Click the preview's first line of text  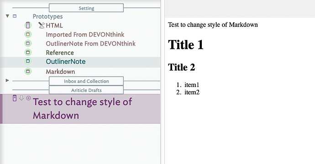[x=213, y=25]
